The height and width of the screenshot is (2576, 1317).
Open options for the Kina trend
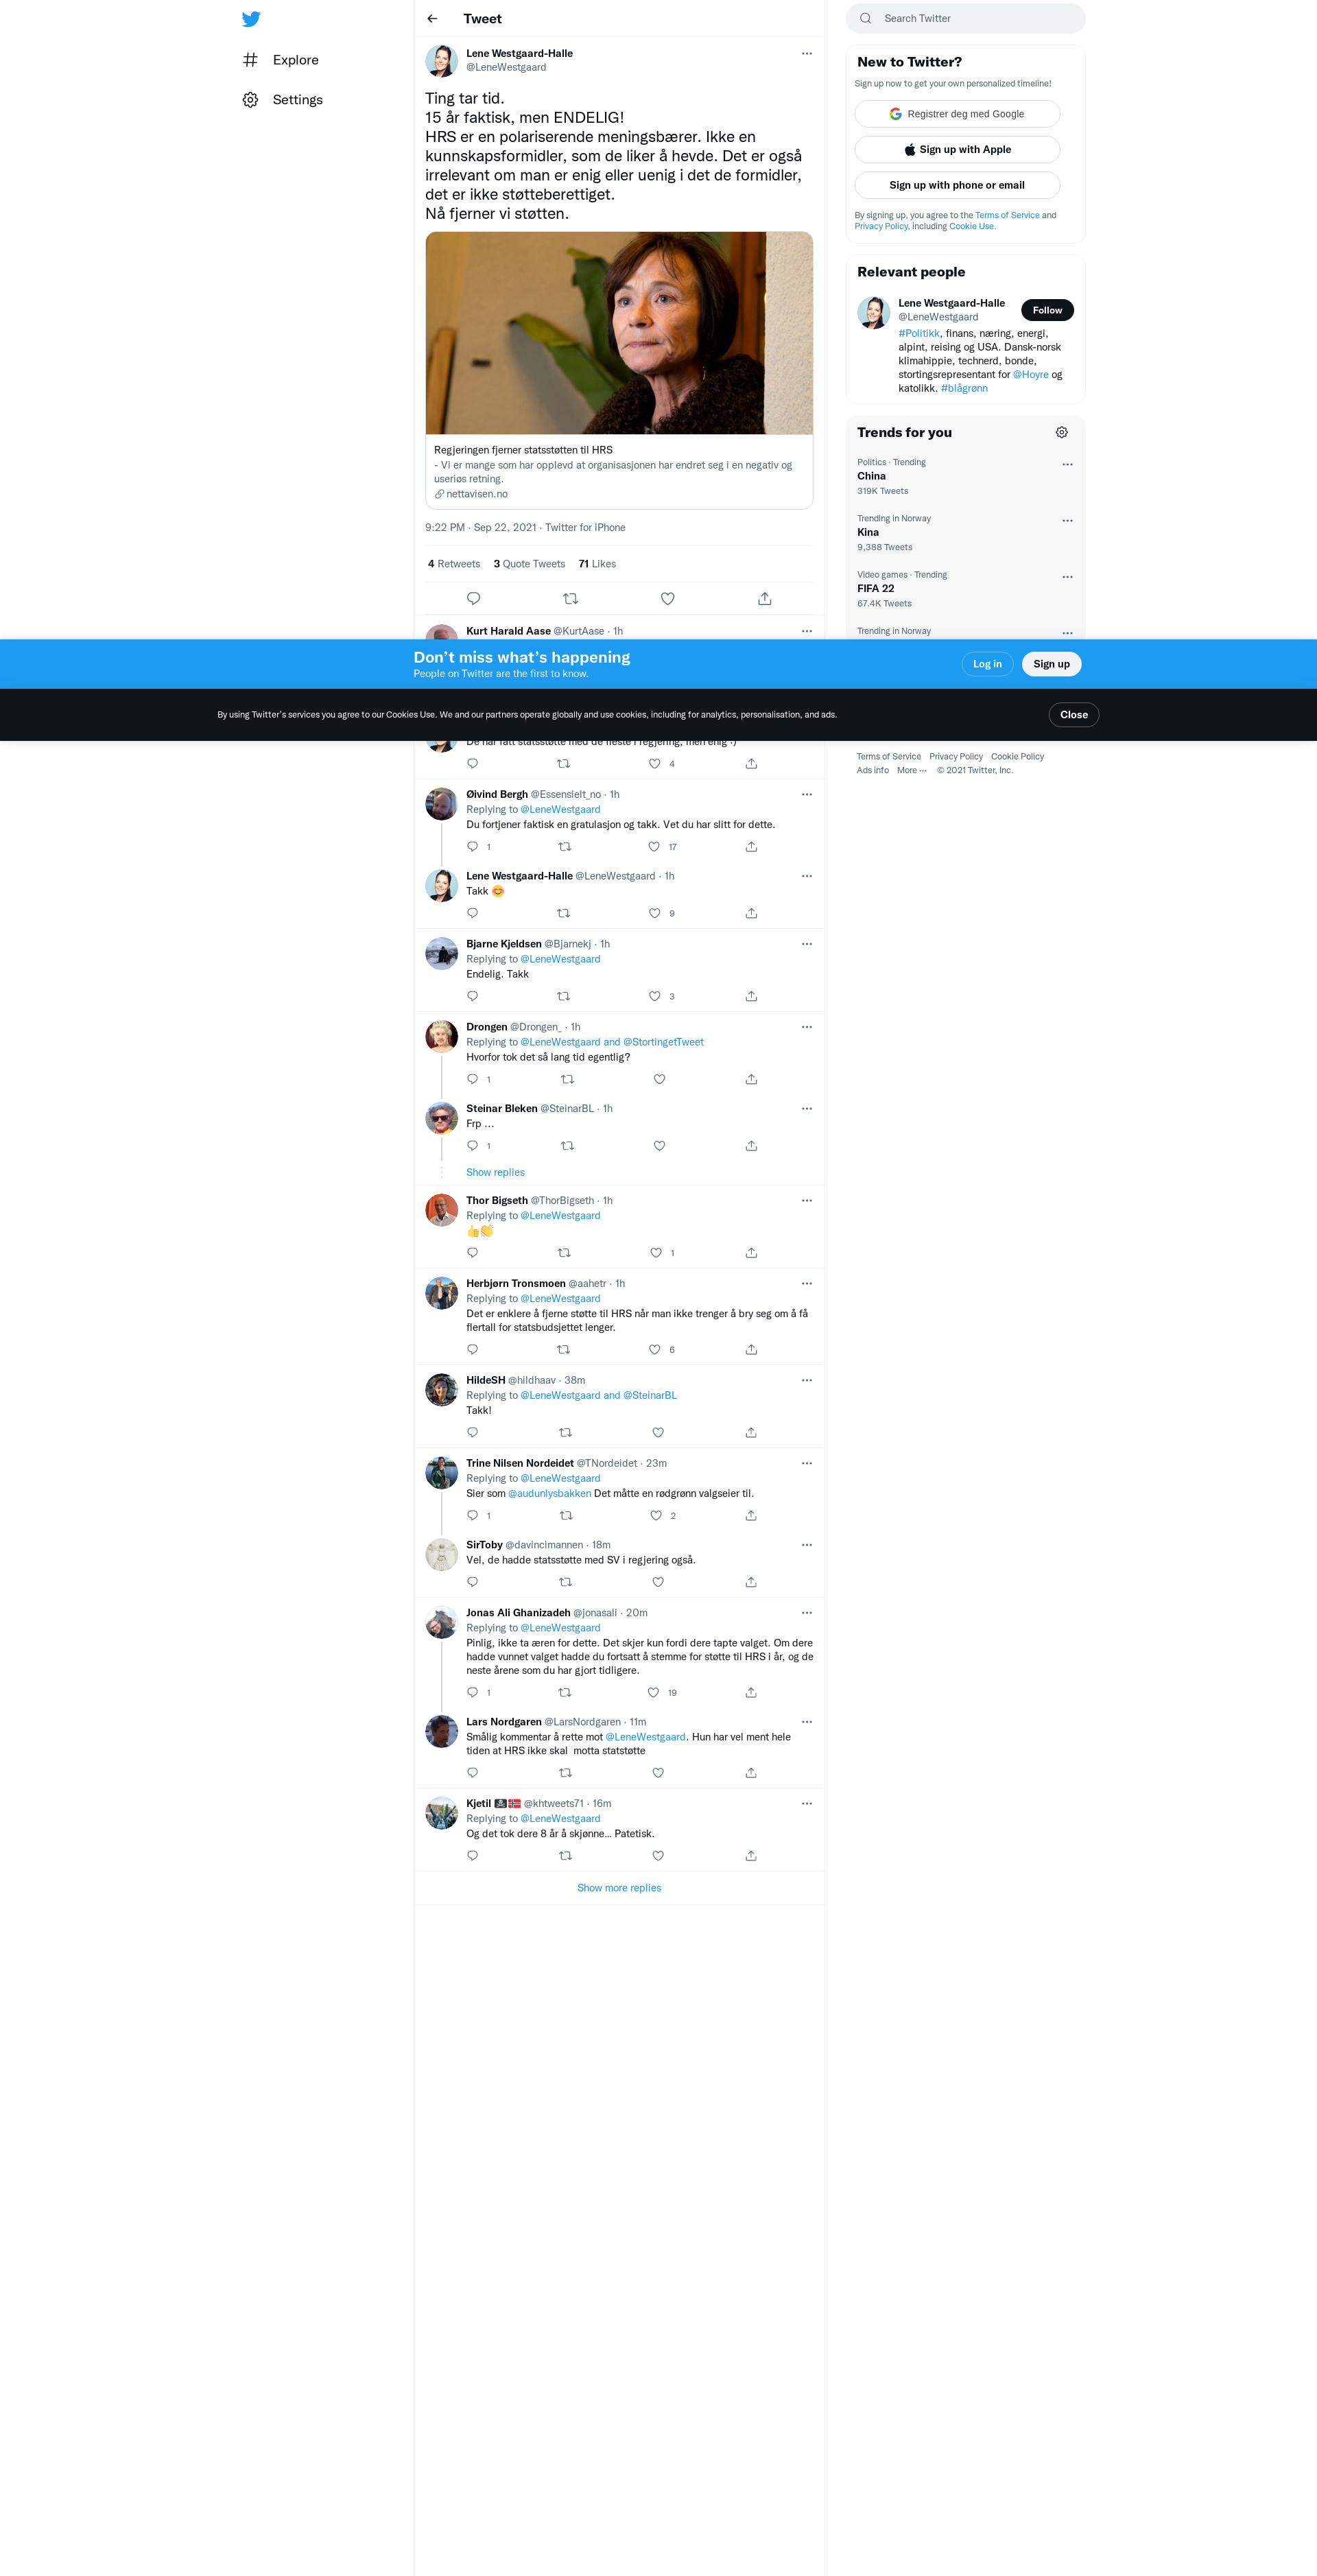pos(1067,521)
